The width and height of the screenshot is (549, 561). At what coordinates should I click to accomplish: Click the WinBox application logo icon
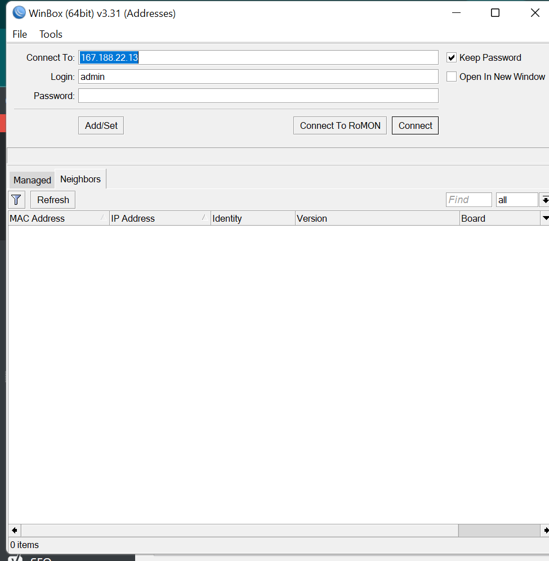pyautogui.click(x=19, y=13)
